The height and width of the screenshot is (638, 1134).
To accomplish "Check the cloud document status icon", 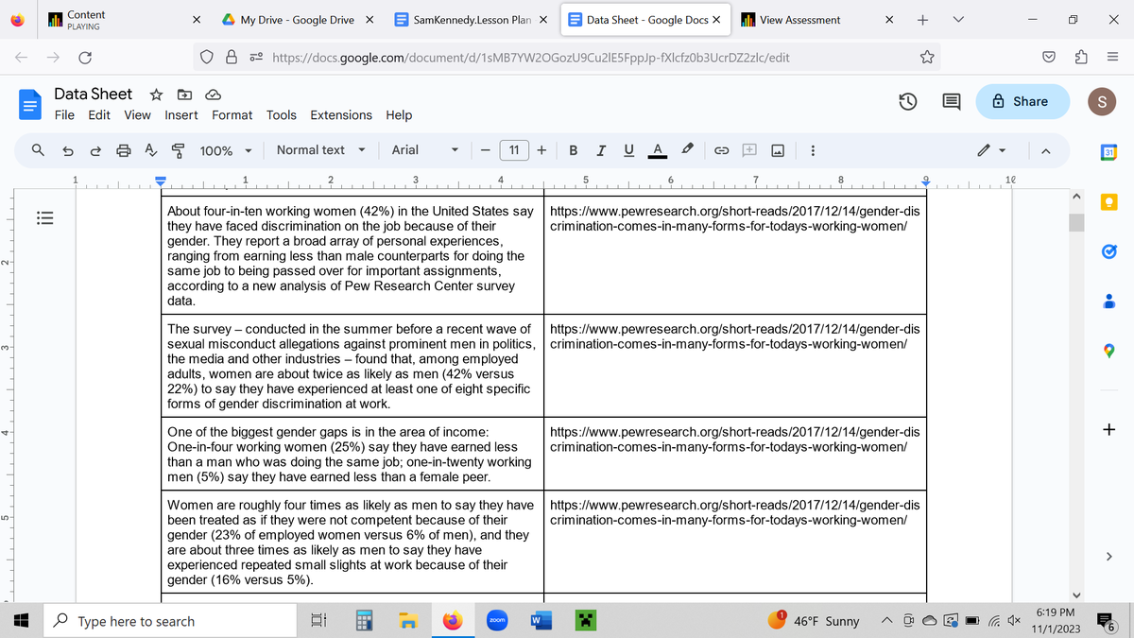I will [x=213, y=95].
